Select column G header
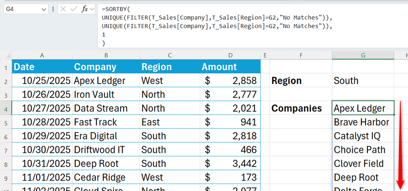The image size is (408, 191). point(363,55)
